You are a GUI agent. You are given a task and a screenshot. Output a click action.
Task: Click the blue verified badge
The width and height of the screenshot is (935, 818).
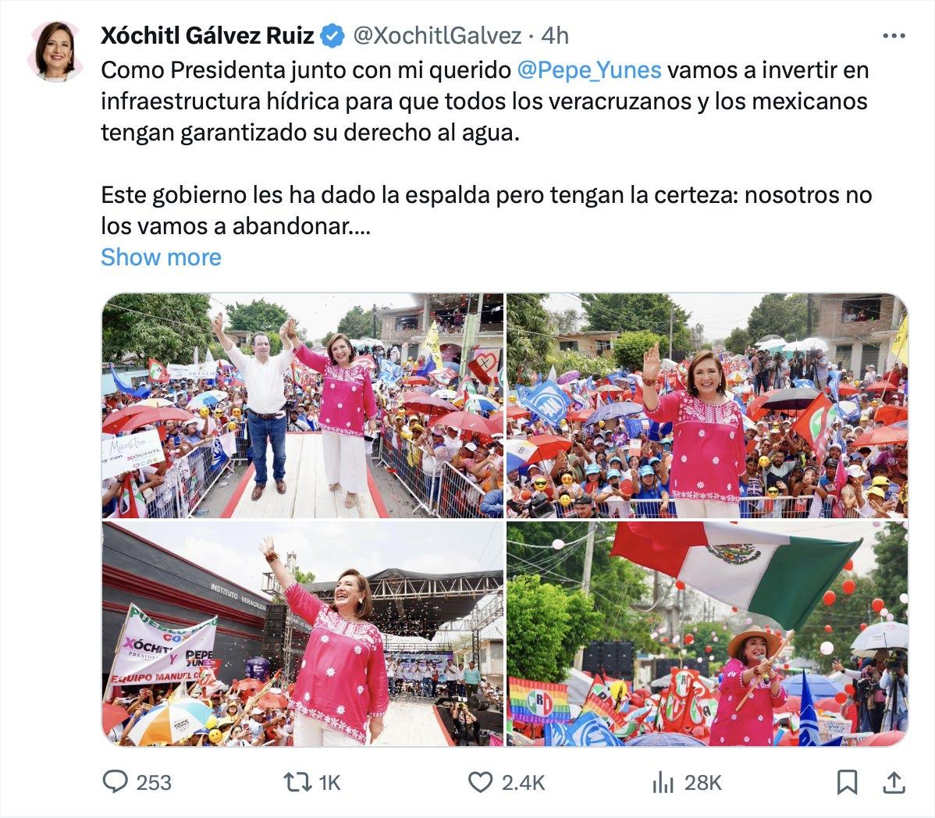332,36
